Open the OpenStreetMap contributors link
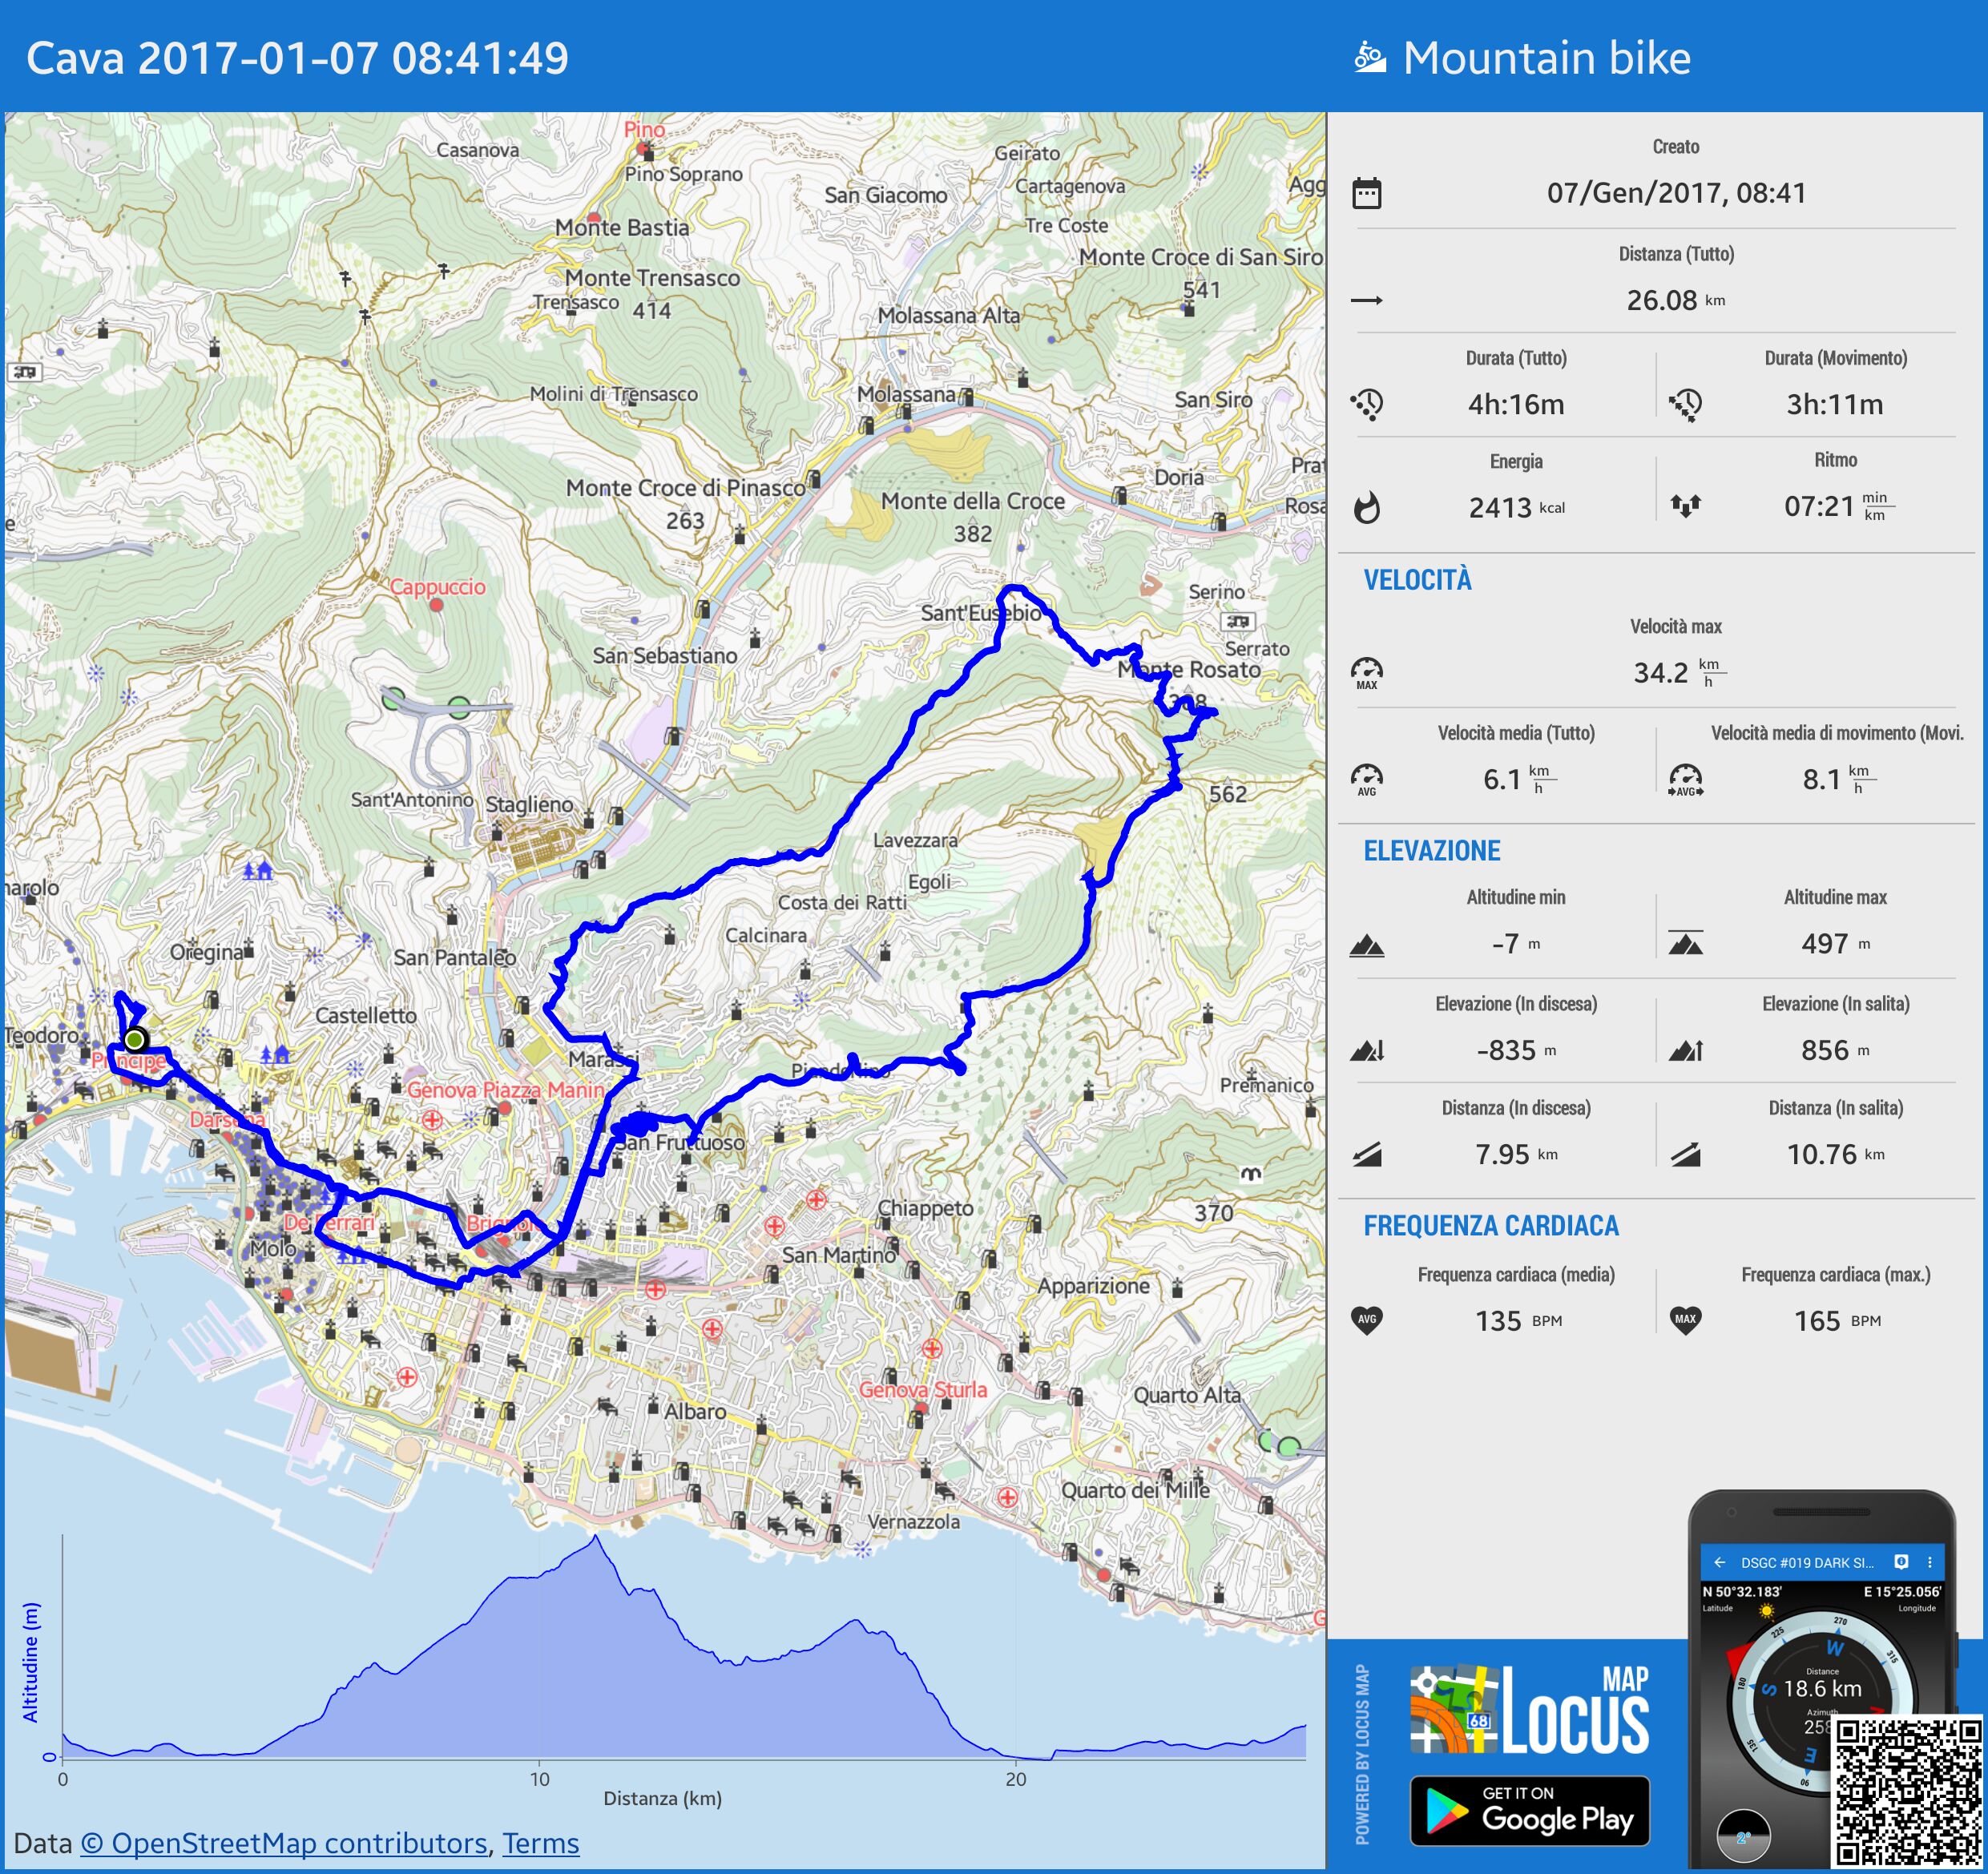Image resolution: width=1988 pixels, height=1874 pixels. click(283, 1843)
